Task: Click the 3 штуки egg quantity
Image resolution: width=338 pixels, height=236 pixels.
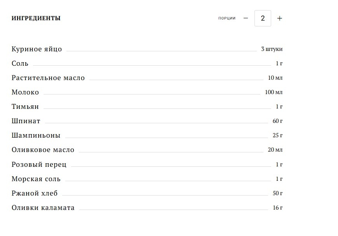Action: (x=272, y=49)
